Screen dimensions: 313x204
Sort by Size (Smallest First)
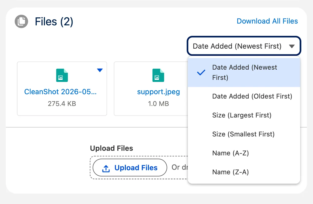click(244, 134)
